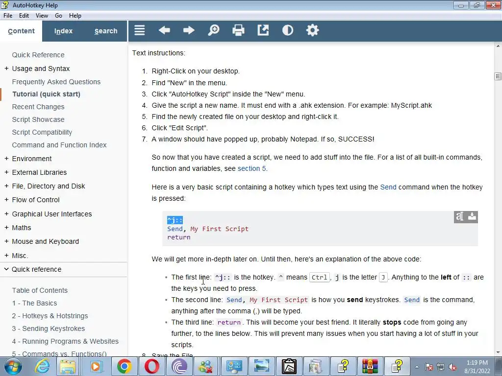This screenshot has height=376, width=502.
Task: Open the network tray icon
Action: click(441, 367)
